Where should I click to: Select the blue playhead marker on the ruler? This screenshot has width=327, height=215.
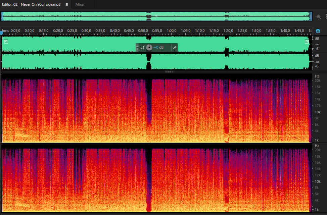[x=2, y=33]
